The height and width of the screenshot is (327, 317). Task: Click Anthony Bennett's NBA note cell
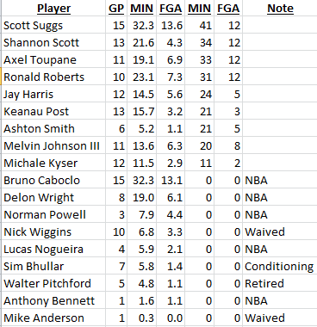(x=280, y=300)
